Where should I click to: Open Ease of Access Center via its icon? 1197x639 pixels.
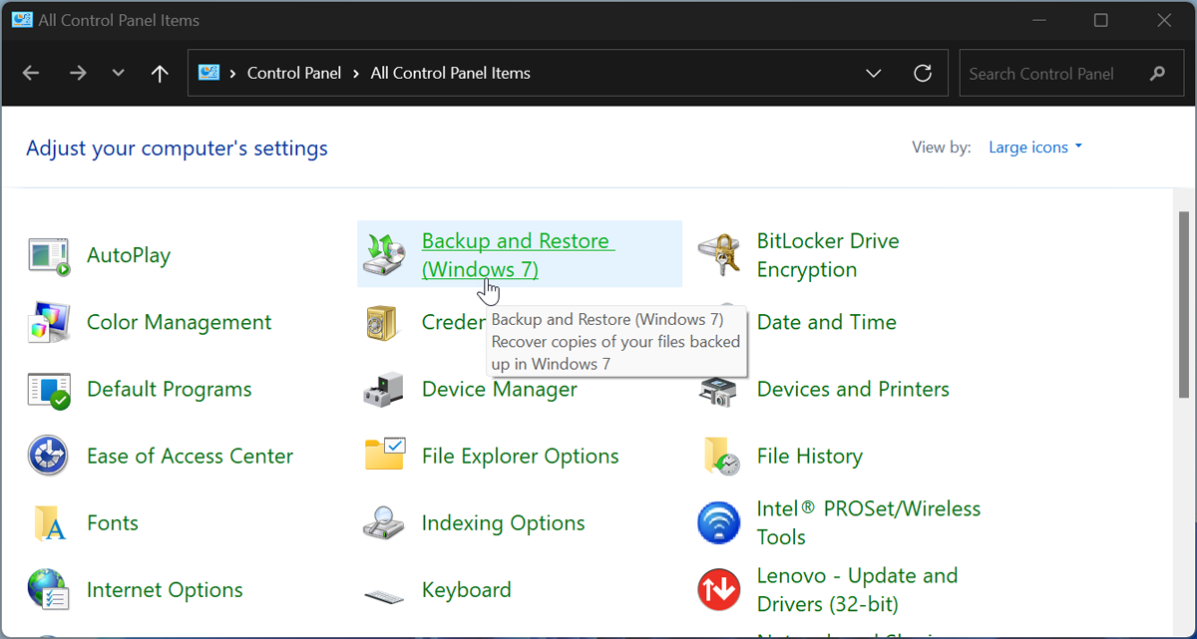click(48, 456)
